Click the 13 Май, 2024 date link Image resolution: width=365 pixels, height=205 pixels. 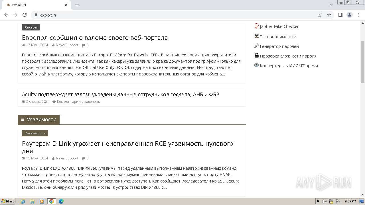[x=37, y=45]
